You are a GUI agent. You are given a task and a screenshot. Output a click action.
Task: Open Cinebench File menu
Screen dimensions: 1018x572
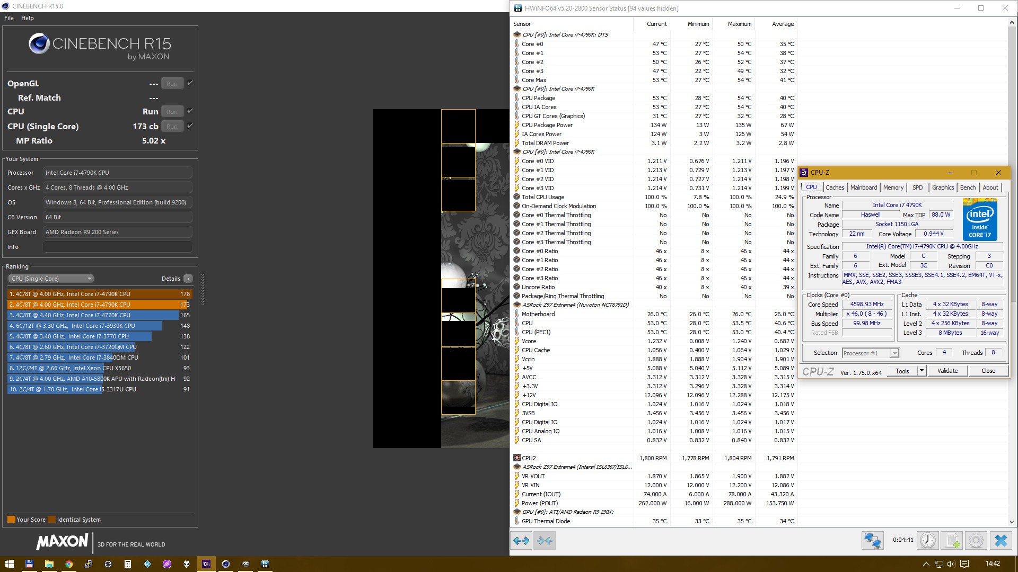pyautogui.click(x=9, y=18)
